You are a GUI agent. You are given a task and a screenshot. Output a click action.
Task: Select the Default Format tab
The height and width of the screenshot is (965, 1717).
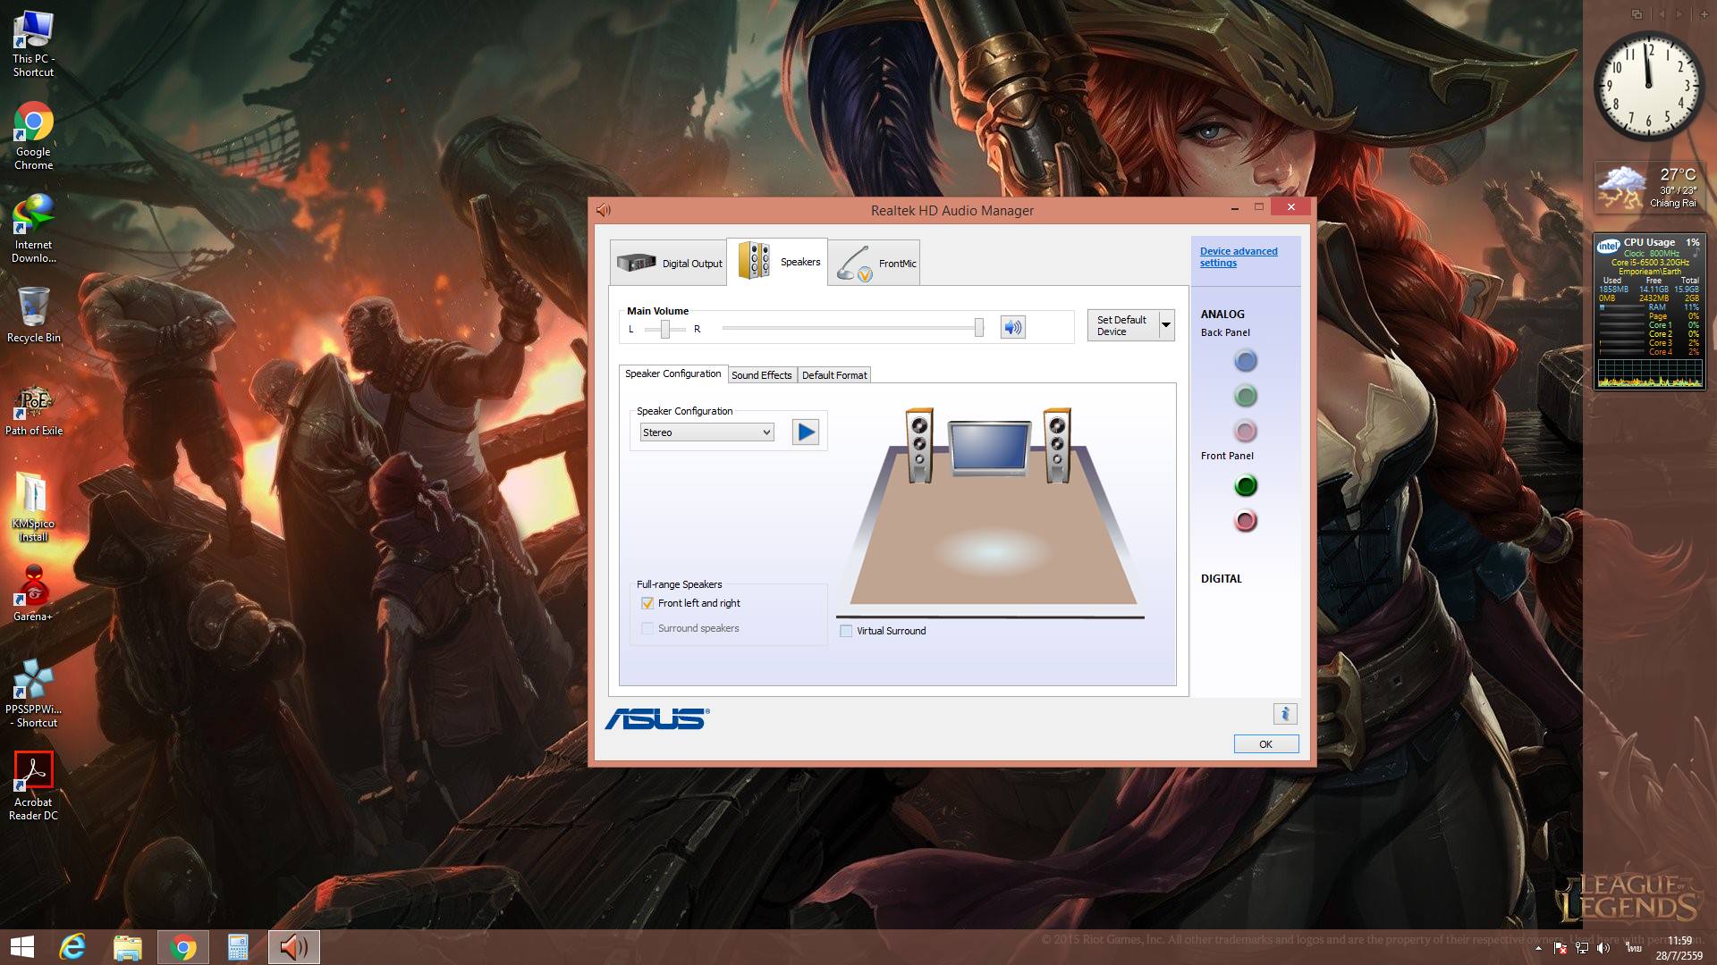[x=833, y=375]
